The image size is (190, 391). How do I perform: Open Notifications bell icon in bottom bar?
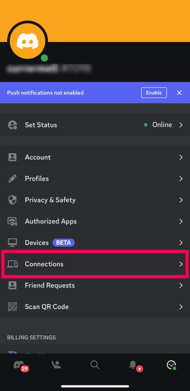[133, 365]
